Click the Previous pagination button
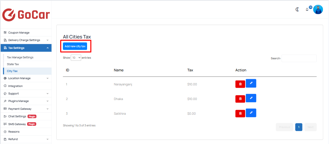This screenshot has width=329, height=144. [284, 127]
